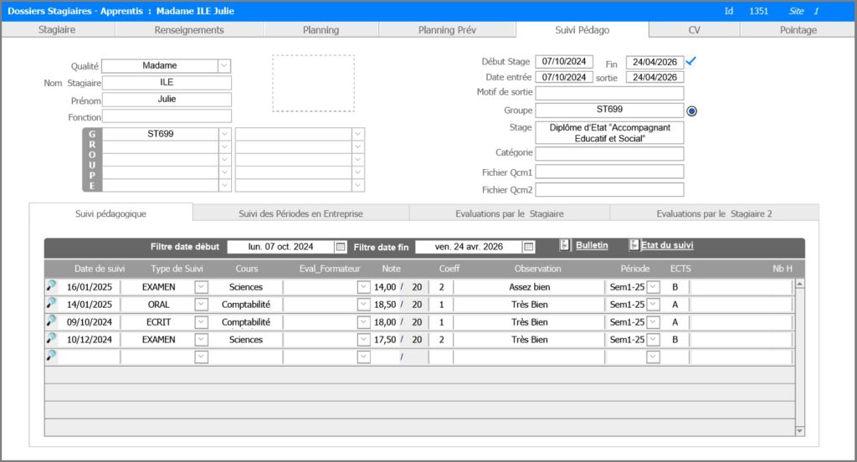Click magnifier icon on the empty row

coord(51,357)
